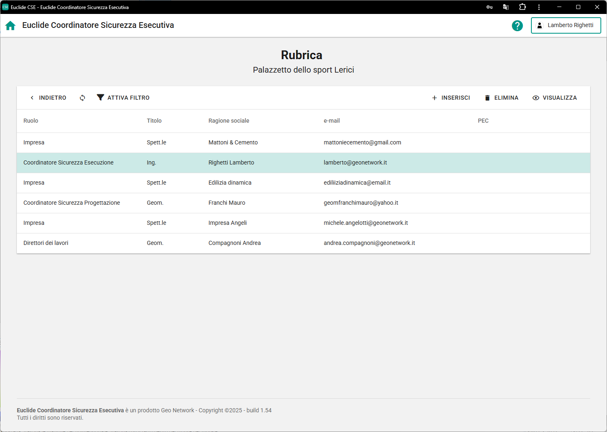Click the browser extensions puzzle icon
The width and height of the screenshot is (607, 432).
[x=522, y=7]
